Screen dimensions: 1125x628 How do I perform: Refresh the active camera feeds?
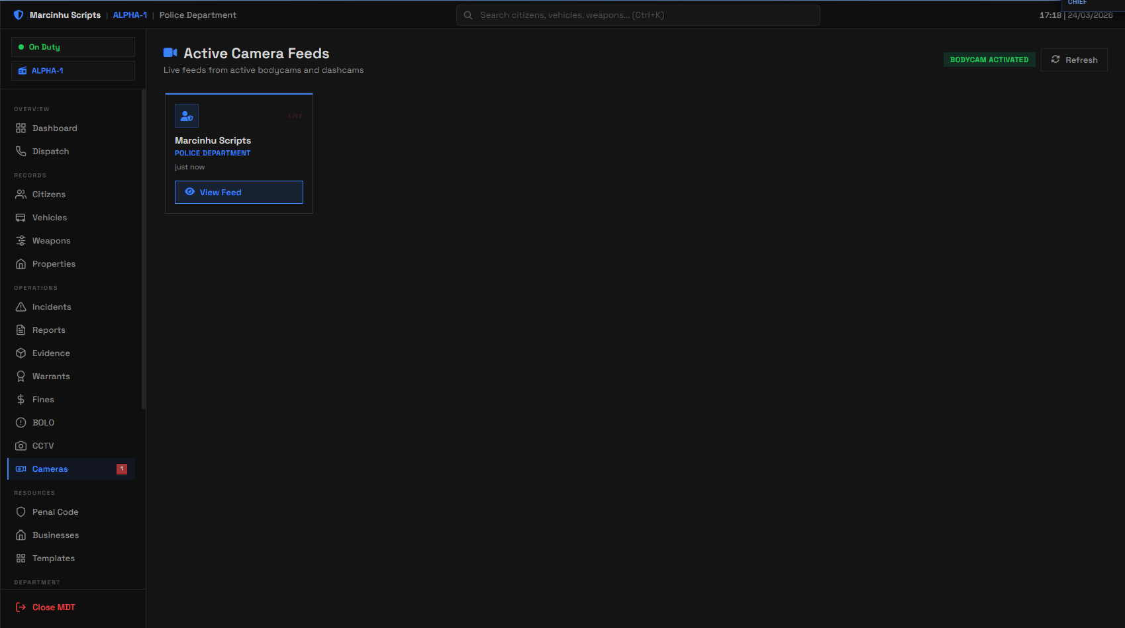click(1074, 60)
